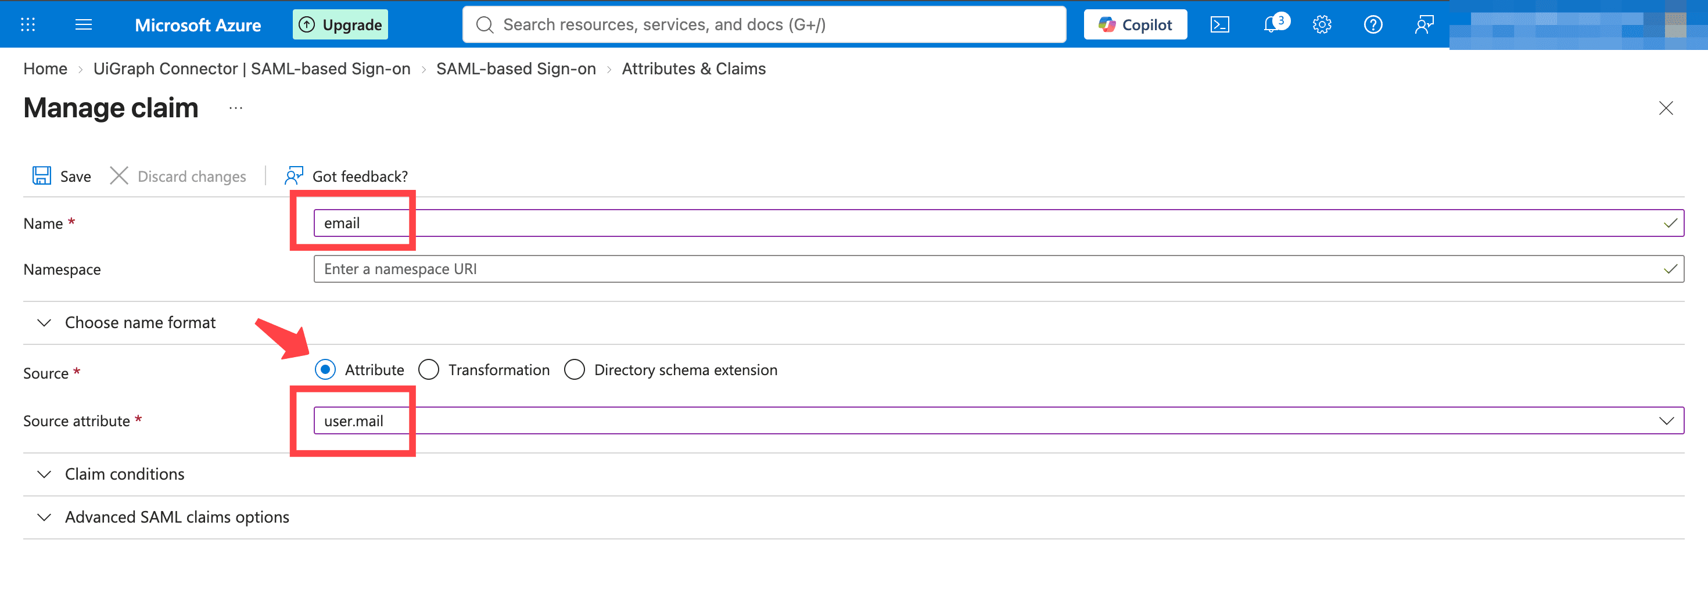Screen dimensions: 1708x590
Task: Open SAML-based Sign-on breadcrumb
Action: 516,69
